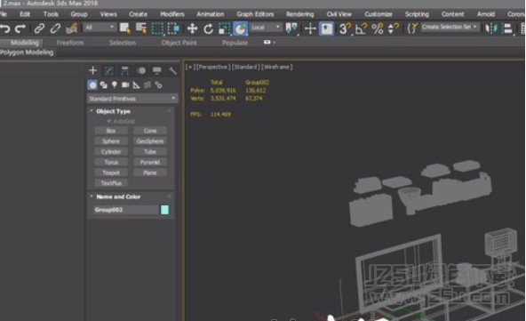Open the Standard Primitives category dropdown
The image size is (526, 321).
pyautogui.click(x=132, y=99)
